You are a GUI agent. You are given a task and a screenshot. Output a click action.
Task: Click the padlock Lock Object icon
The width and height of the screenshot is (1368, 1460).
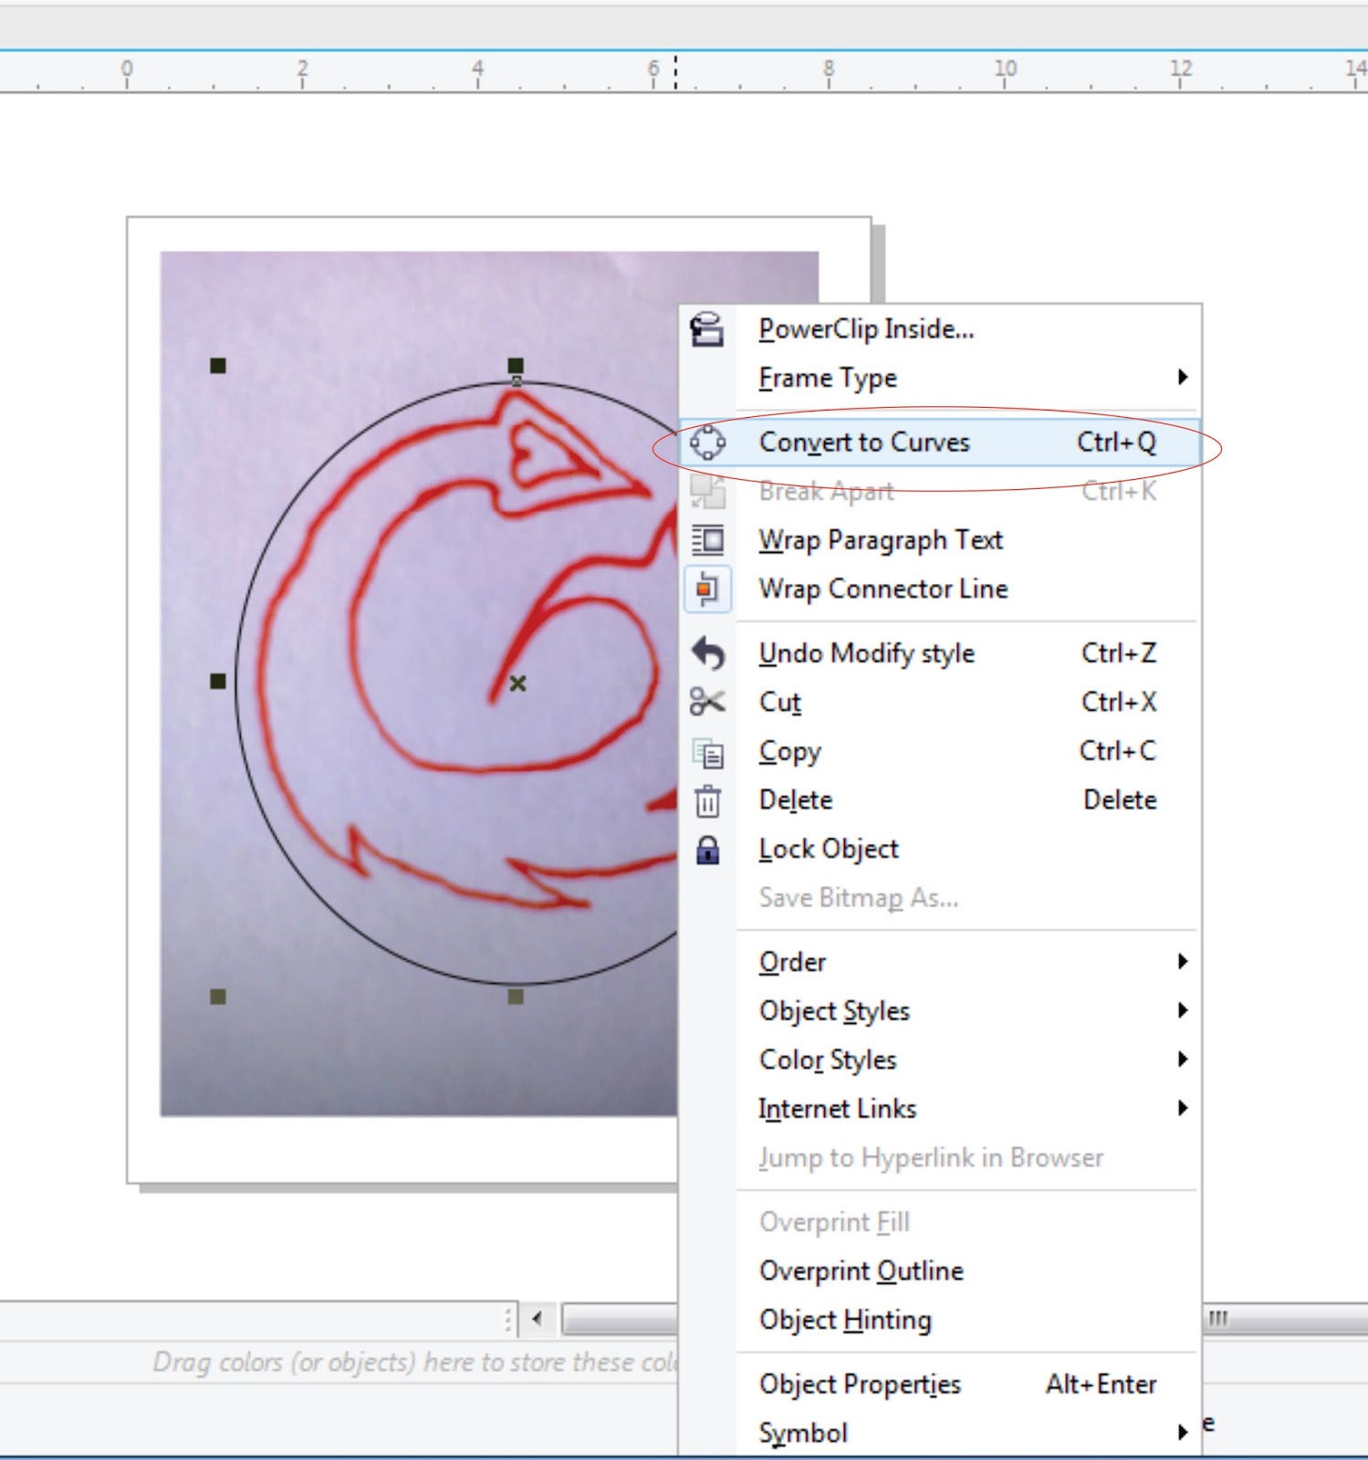coord(707,850)
